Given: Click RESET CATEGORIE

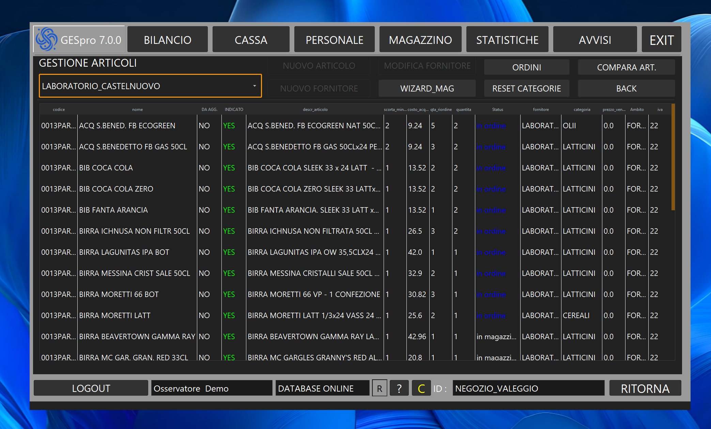Looking at the screenshot, I should click(x=527, y=88).
